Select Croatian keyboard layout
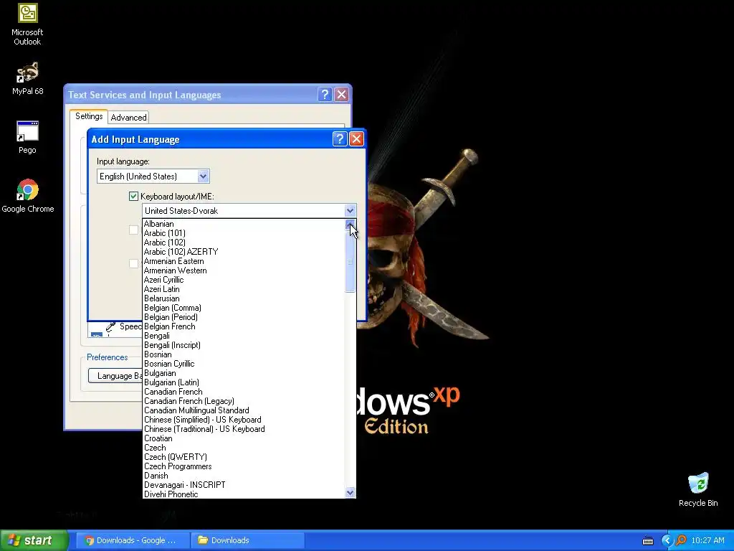The height and width of the screenshot is (551, 734). (244, 438)
